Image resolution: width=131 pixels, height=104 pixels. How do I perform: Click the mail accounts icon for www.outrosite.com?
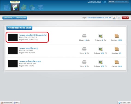117,62
